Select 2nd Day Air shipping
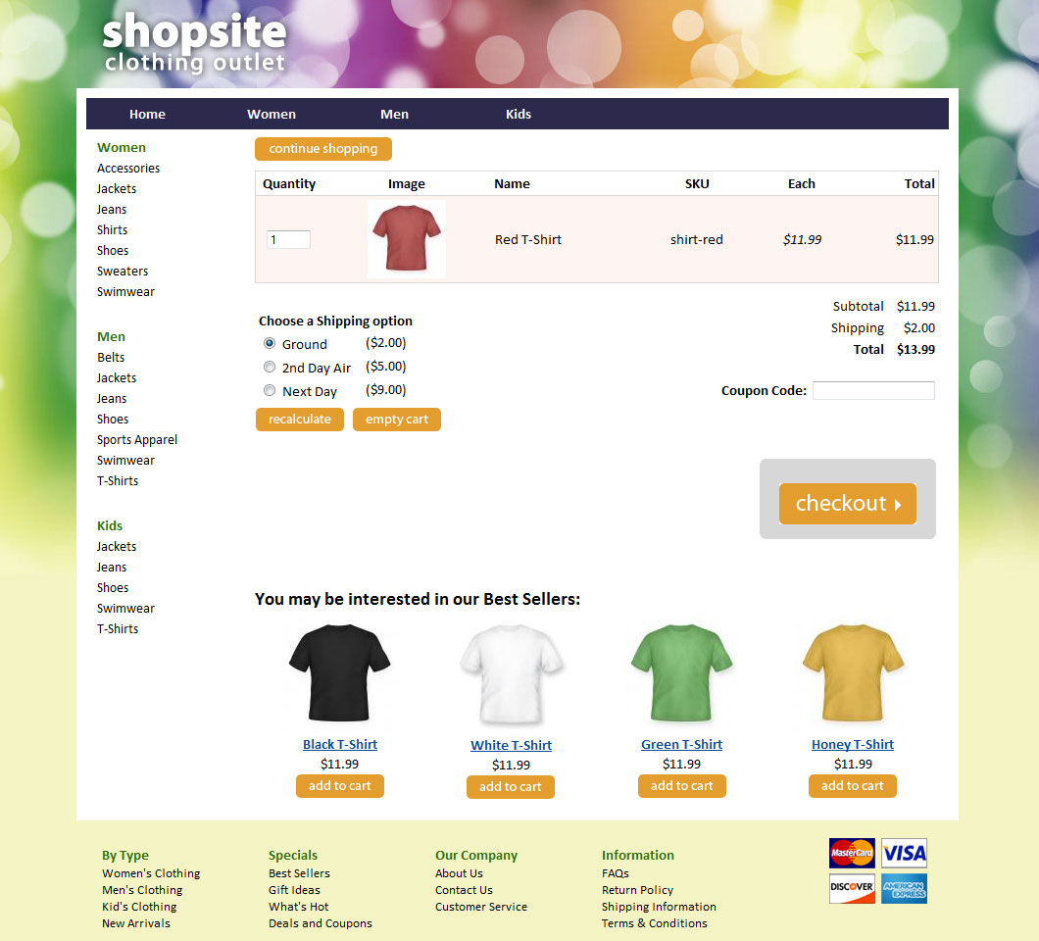1039x941 pixels. pos(269,367)
